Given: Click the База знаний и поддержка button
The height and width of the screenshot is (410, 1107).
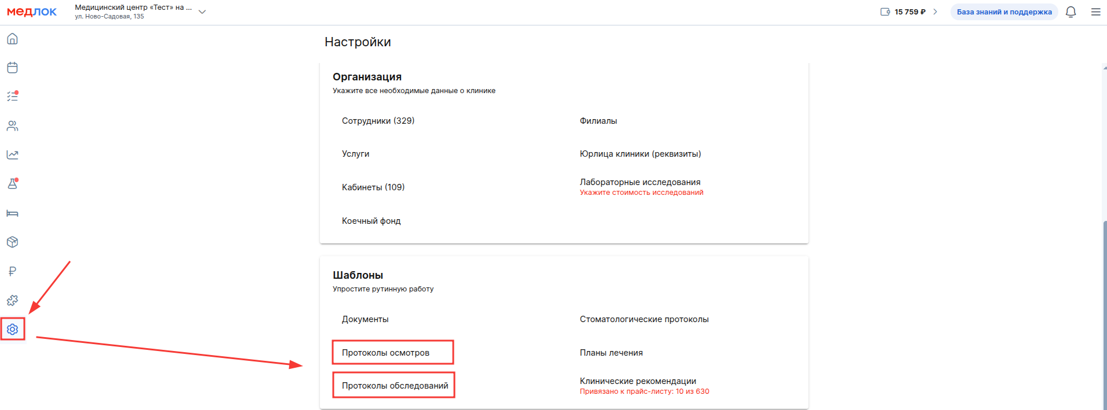Looking at the screenshot, I should click(1004, 12).
